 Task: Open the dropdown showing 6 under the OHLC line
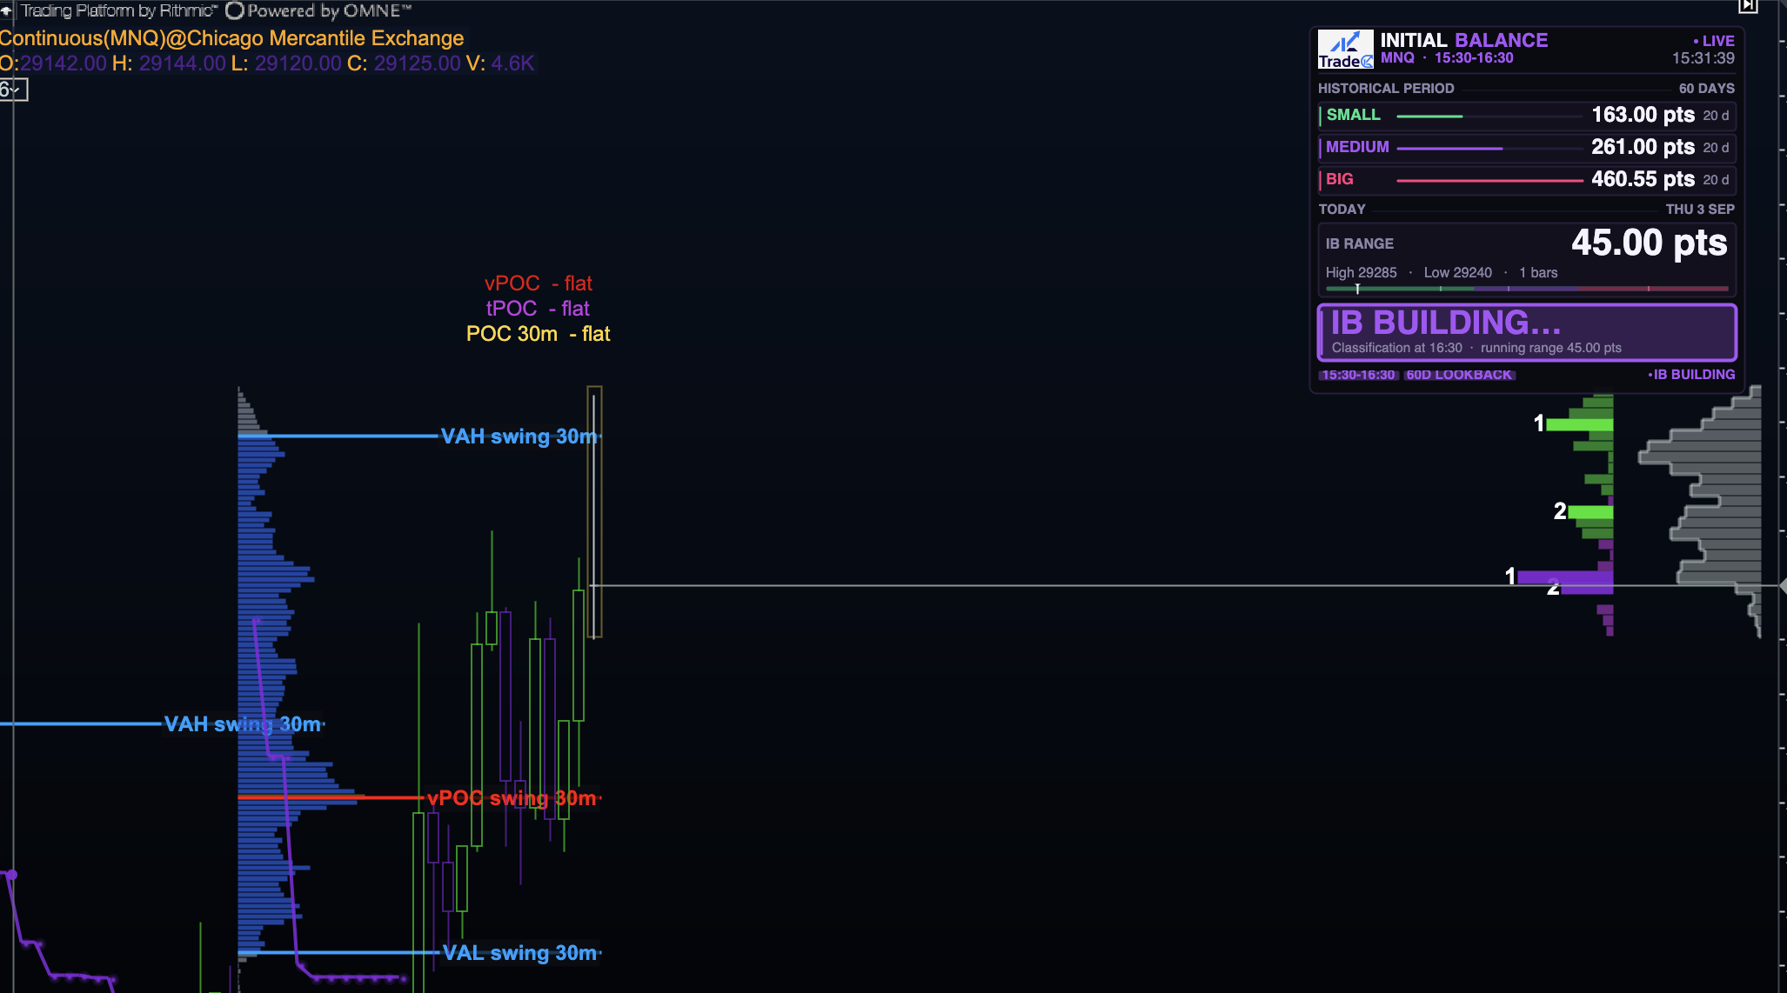point(13,90)
